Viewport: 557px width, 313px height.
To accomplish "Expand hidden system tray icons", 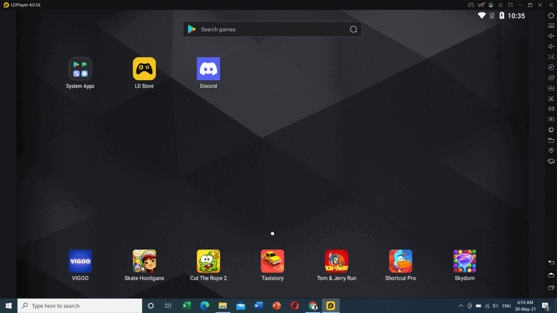I will 460,306.
